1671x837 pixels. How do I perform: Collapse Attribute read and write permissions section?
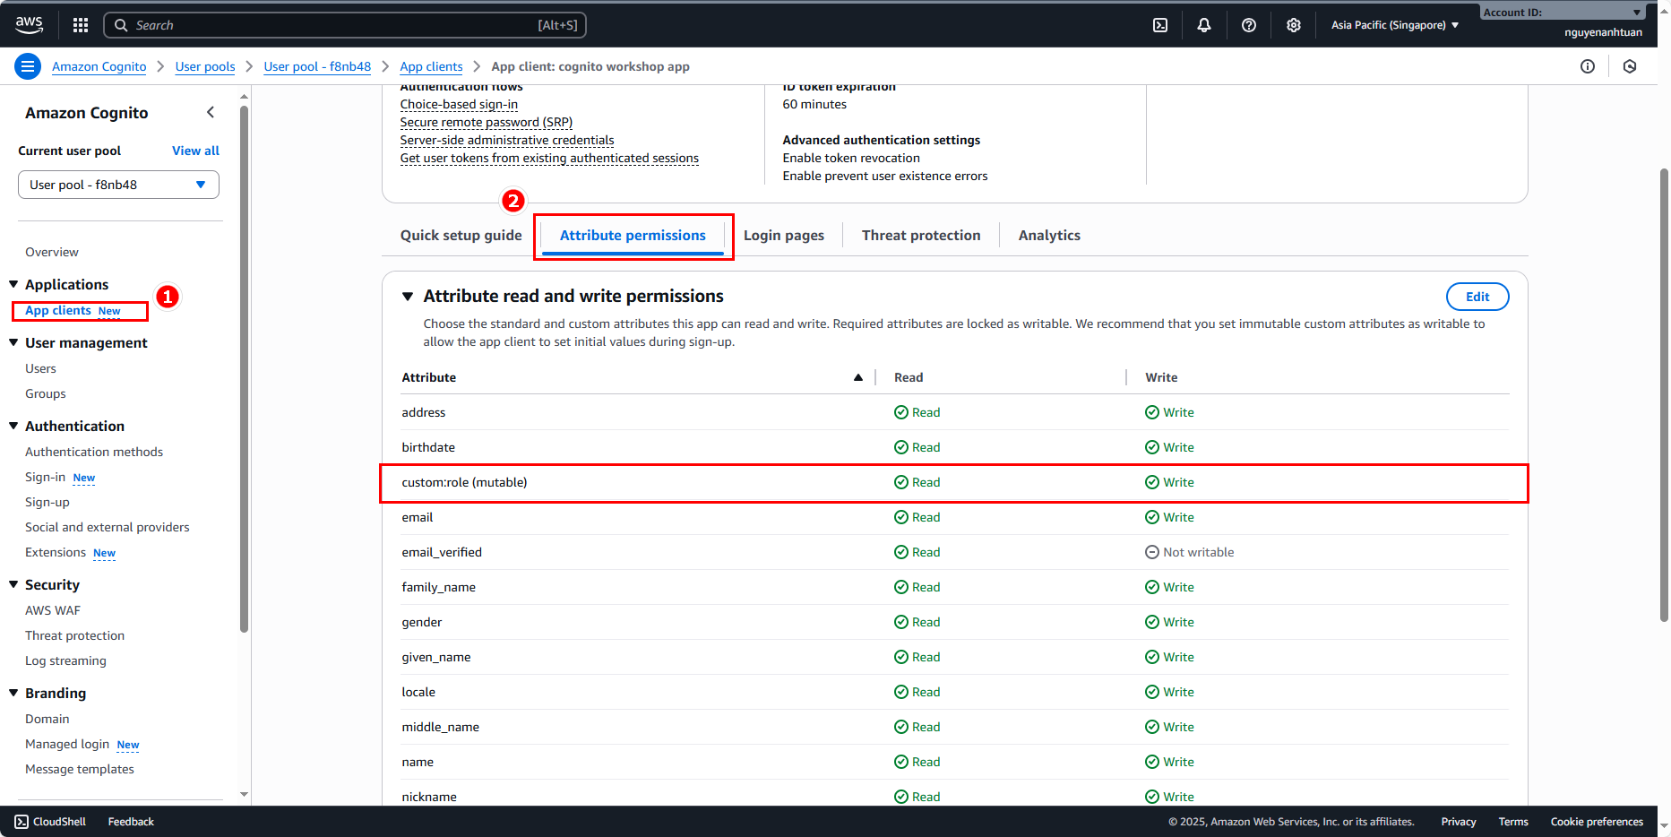(408, 297)
